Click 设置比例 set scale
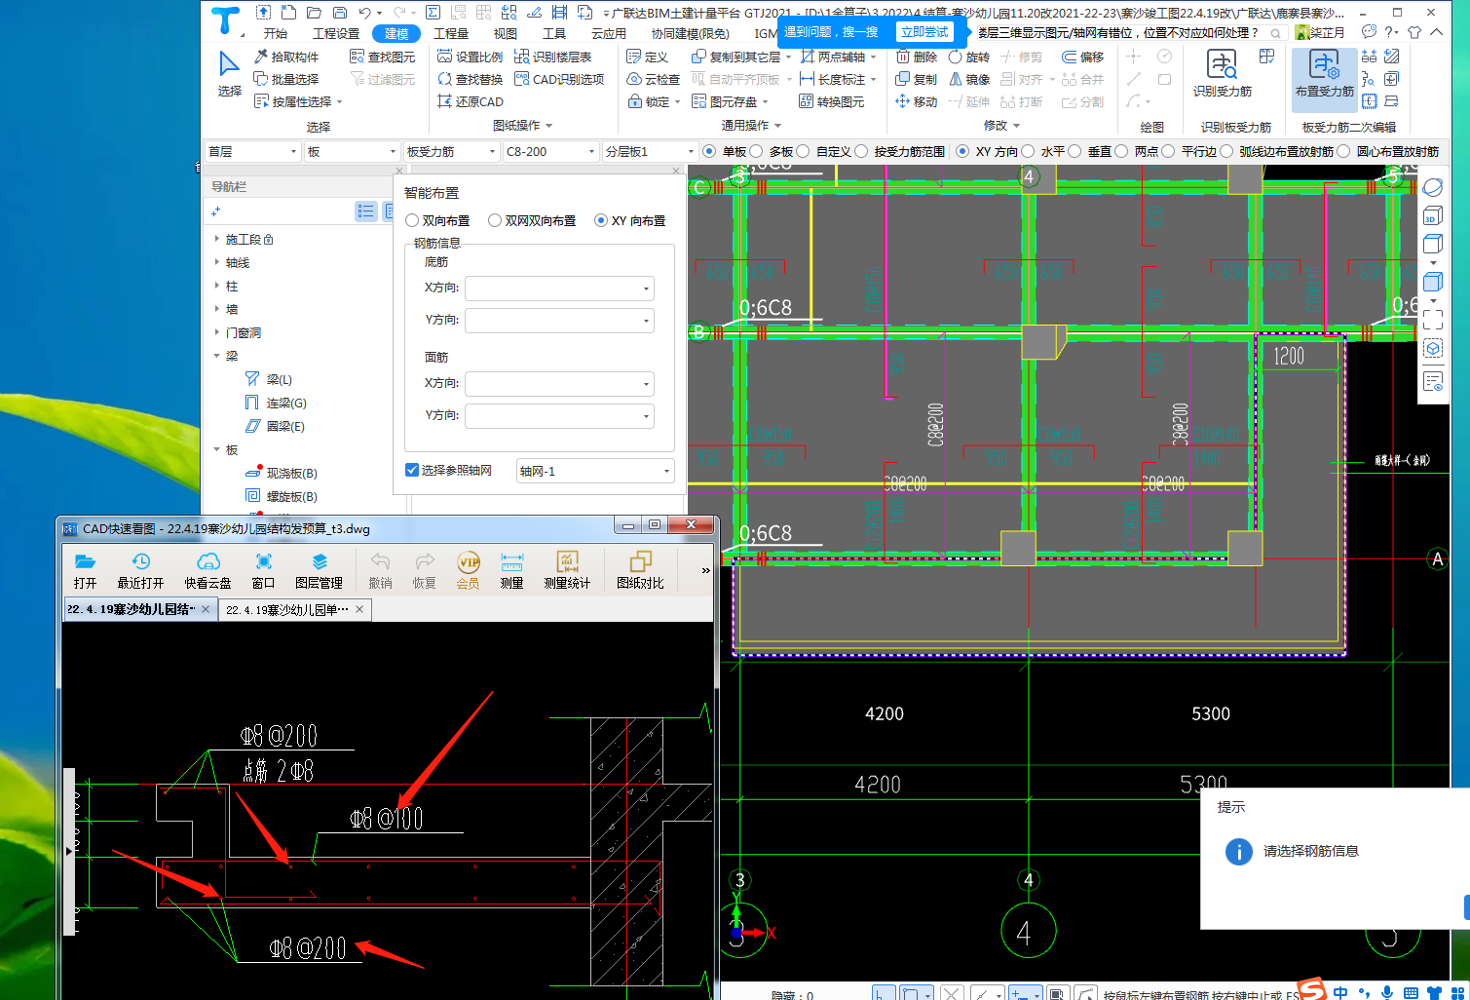The width and height of the screenshot is (1470, 1000). pos(470,57)
